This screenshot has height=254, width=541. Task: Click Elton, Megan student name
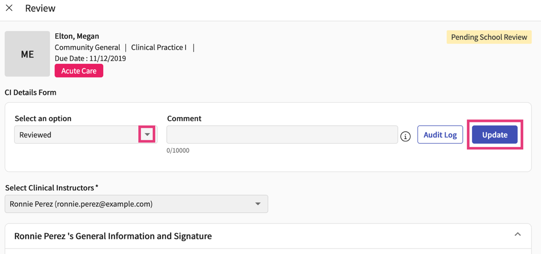77,36
